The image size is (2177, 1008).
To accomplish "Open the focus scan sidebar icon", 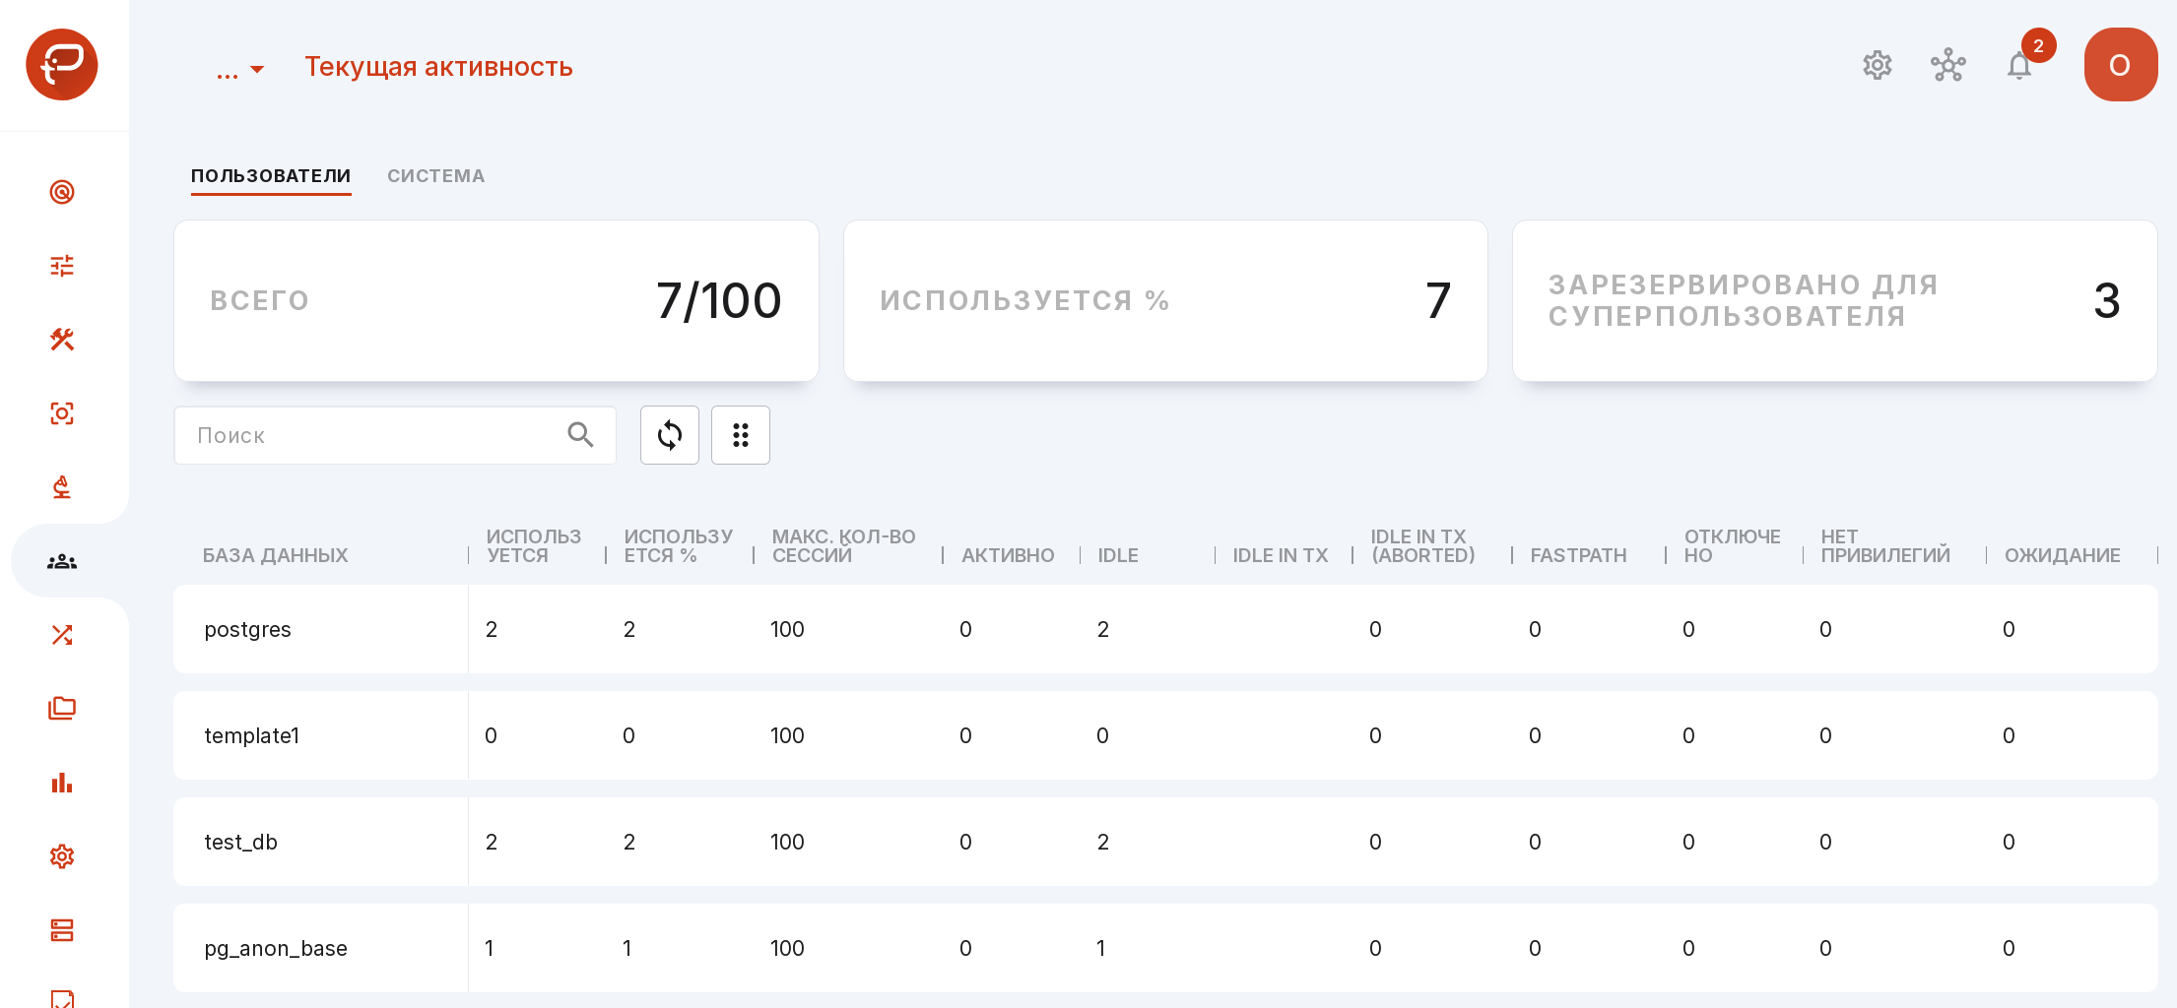I will [62, 413].
